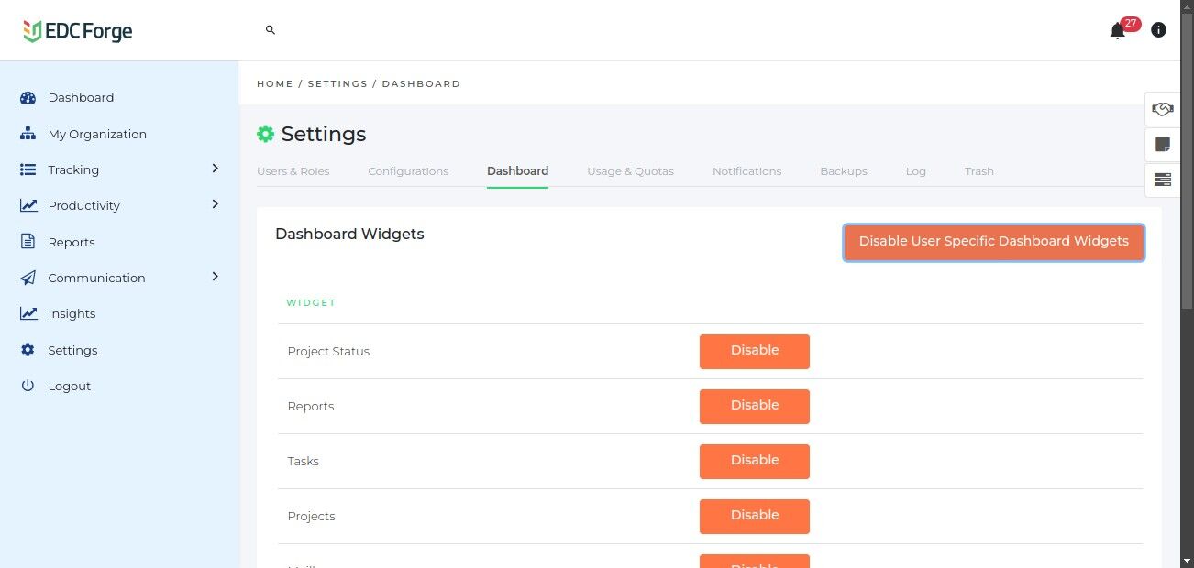The width and height of the screenshot is (1194, 568).
Task: Click the info icon in header
Action: click(x=1158, y=30)
